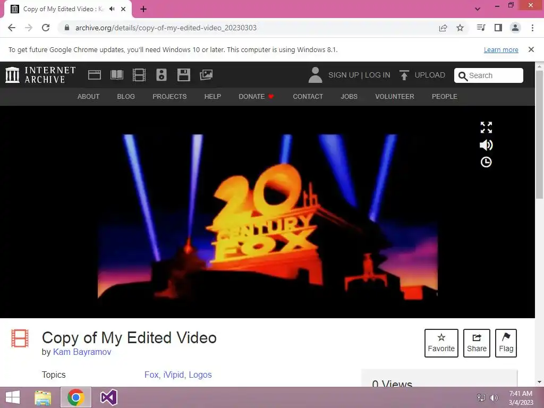Open the CONTACT menu item
The image size is (544, 408).
point(308,97)
